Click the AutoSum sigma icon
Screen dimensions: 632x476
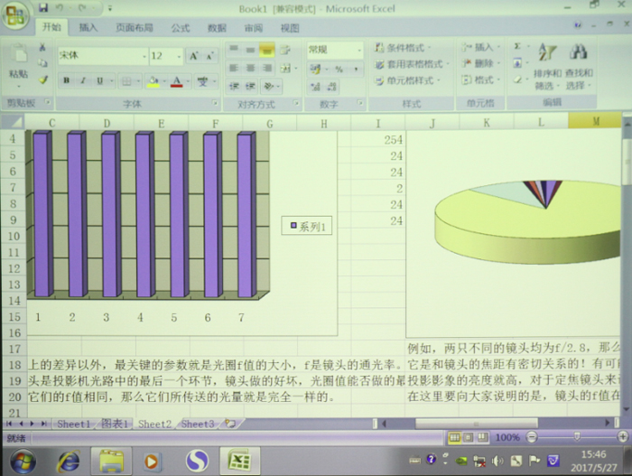pyautogui.click(x=517, y=46)
